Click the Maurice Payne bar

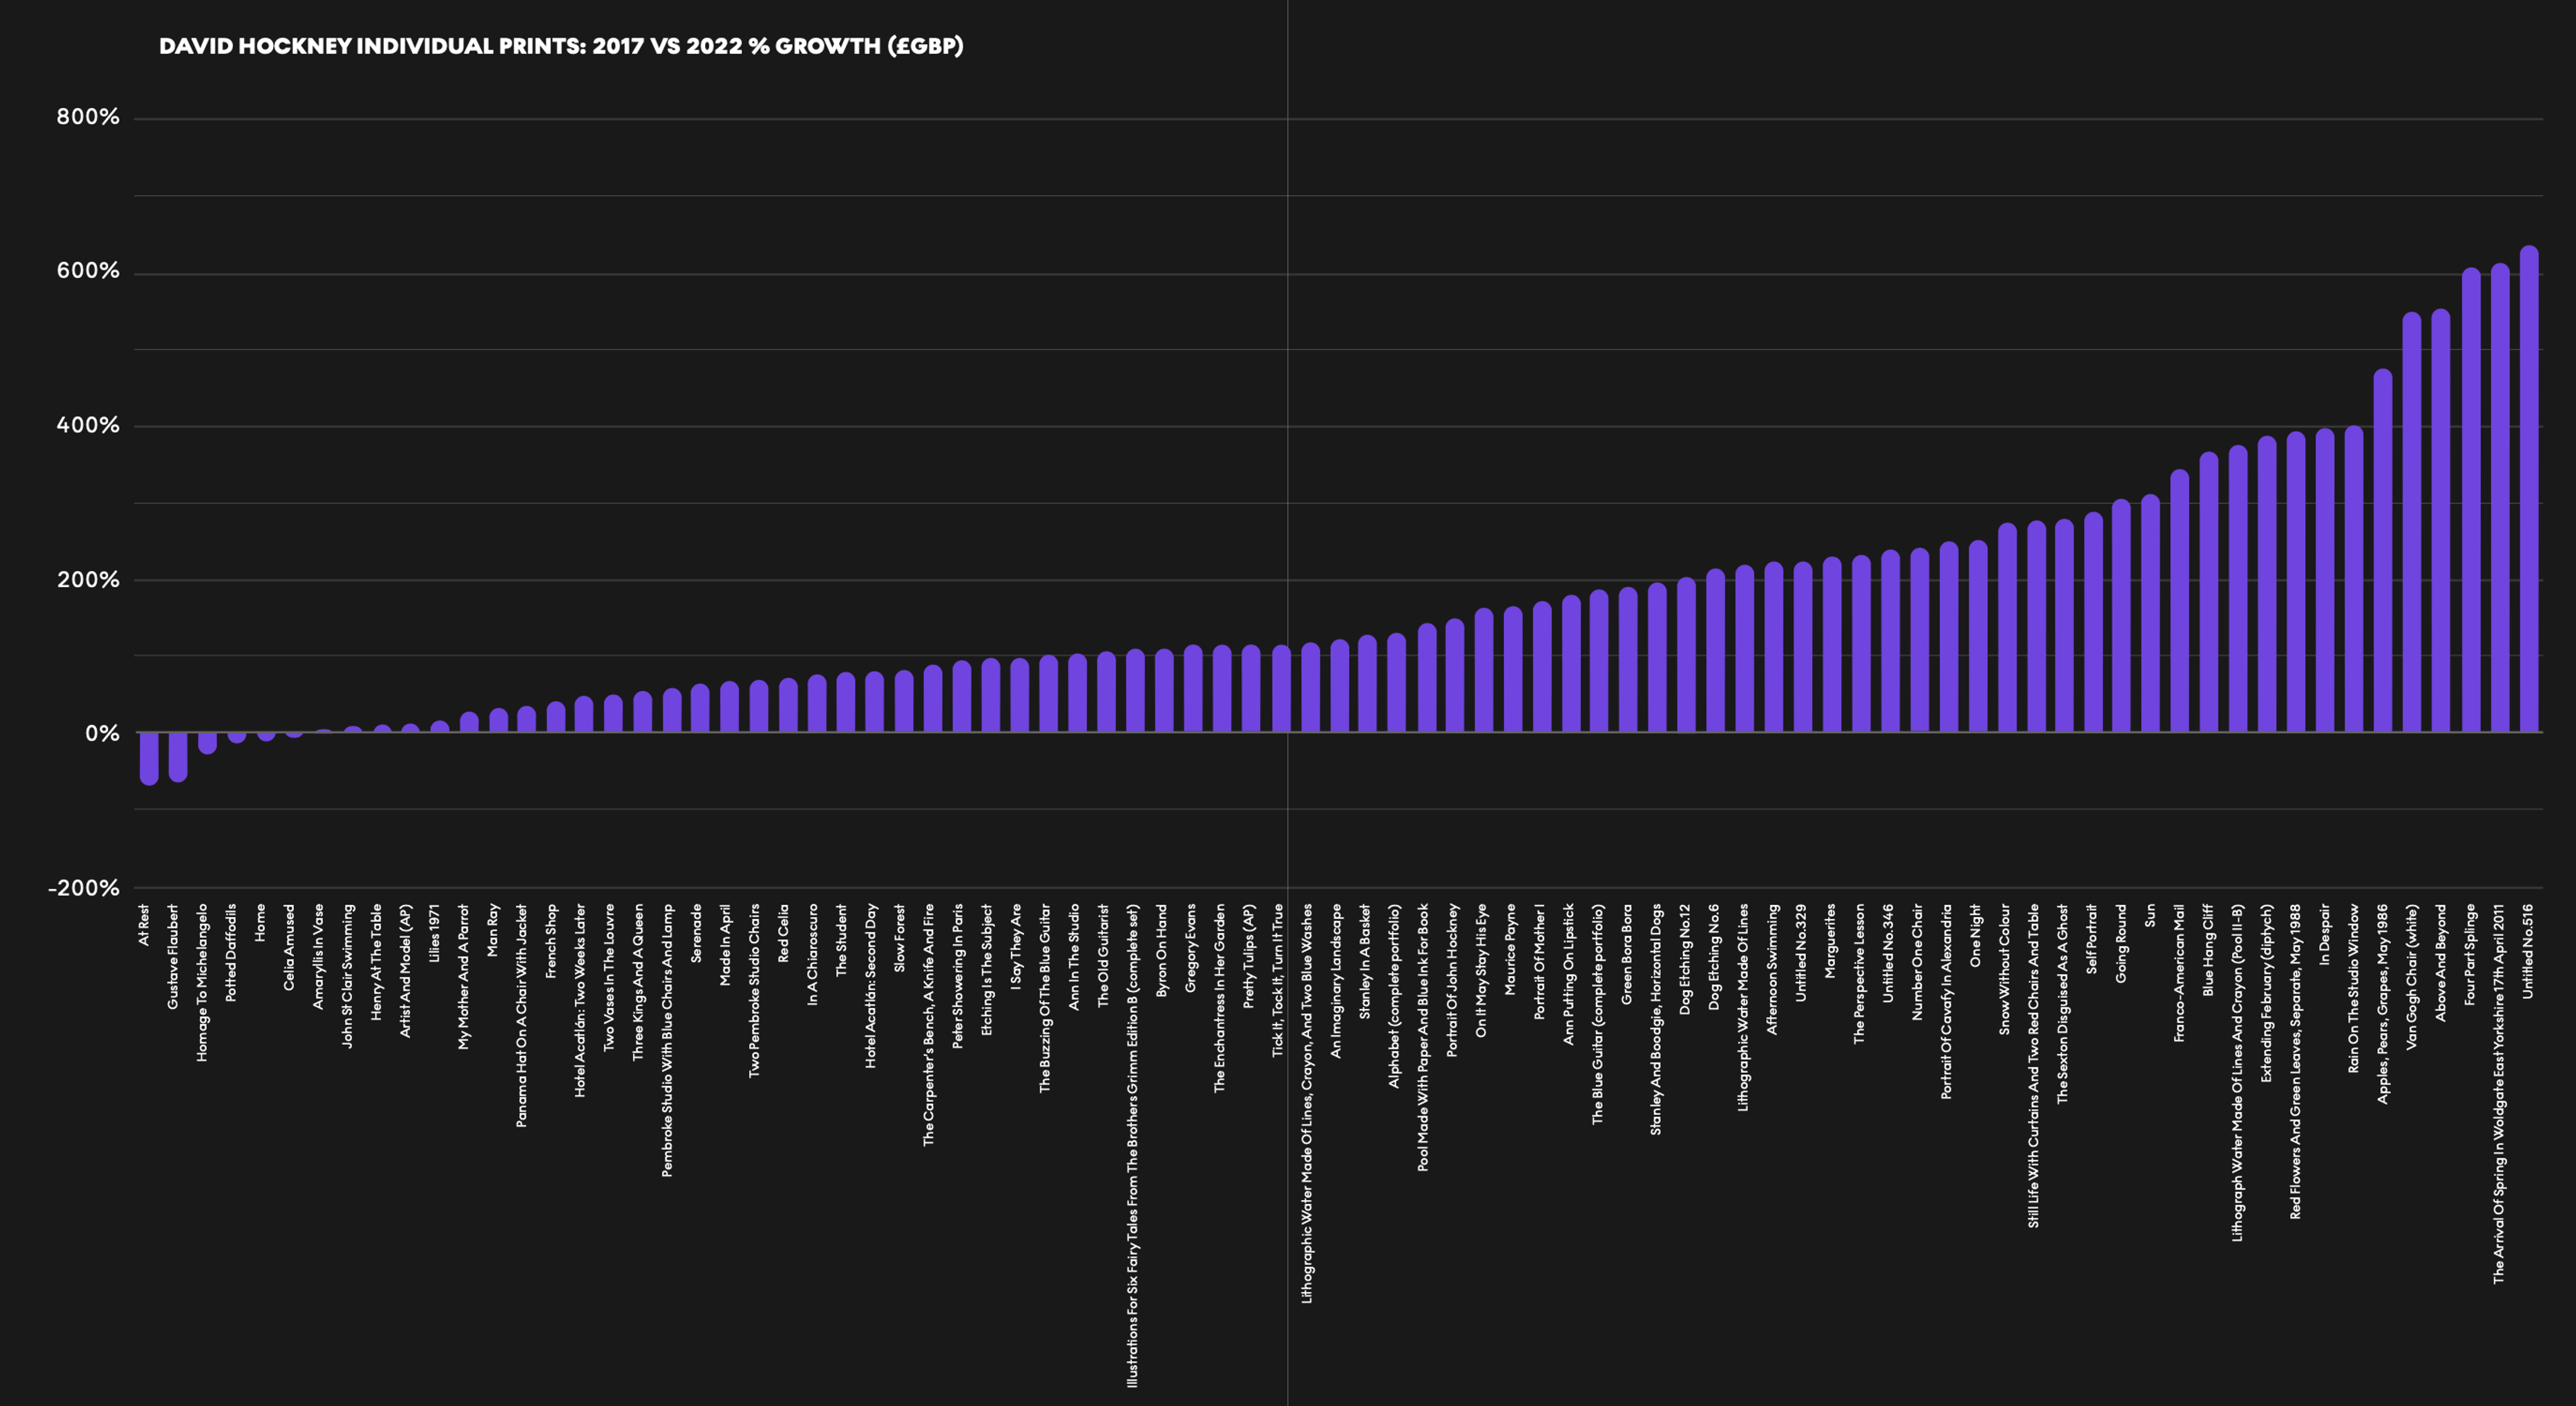1513,669
